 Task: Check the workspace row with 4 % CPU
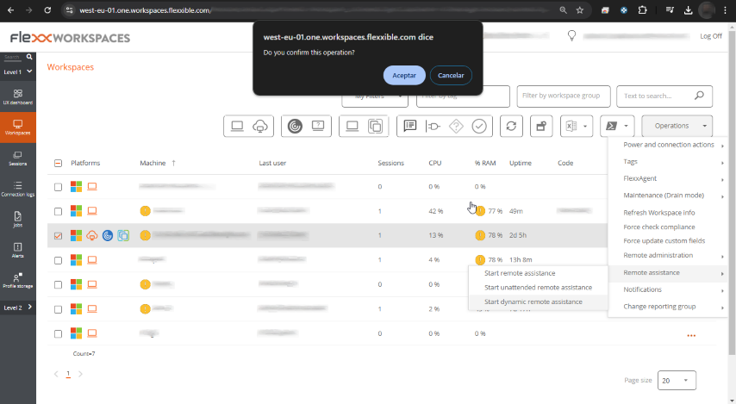tap(58, 260)
